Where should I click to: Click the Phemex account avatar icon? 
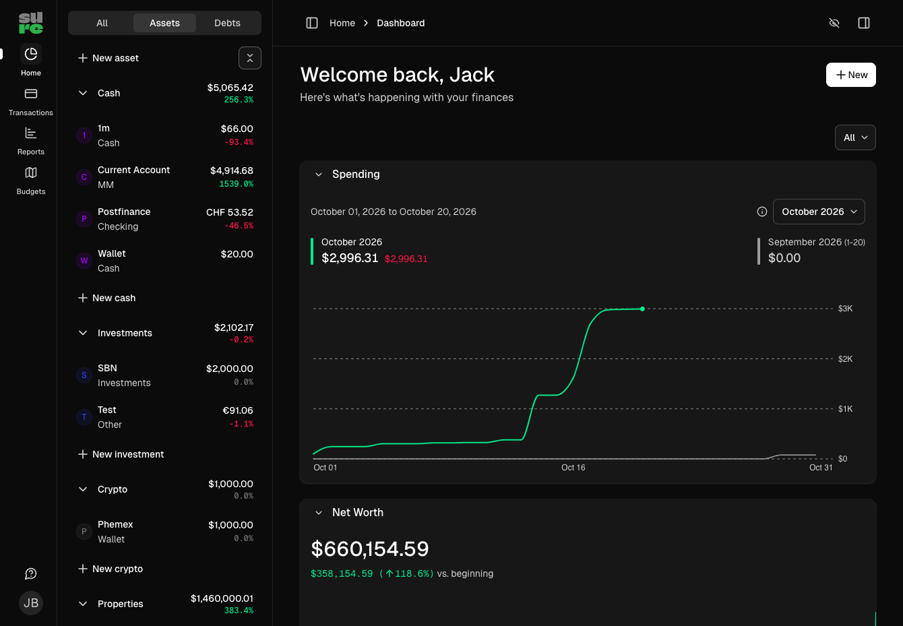click(84, 532)
